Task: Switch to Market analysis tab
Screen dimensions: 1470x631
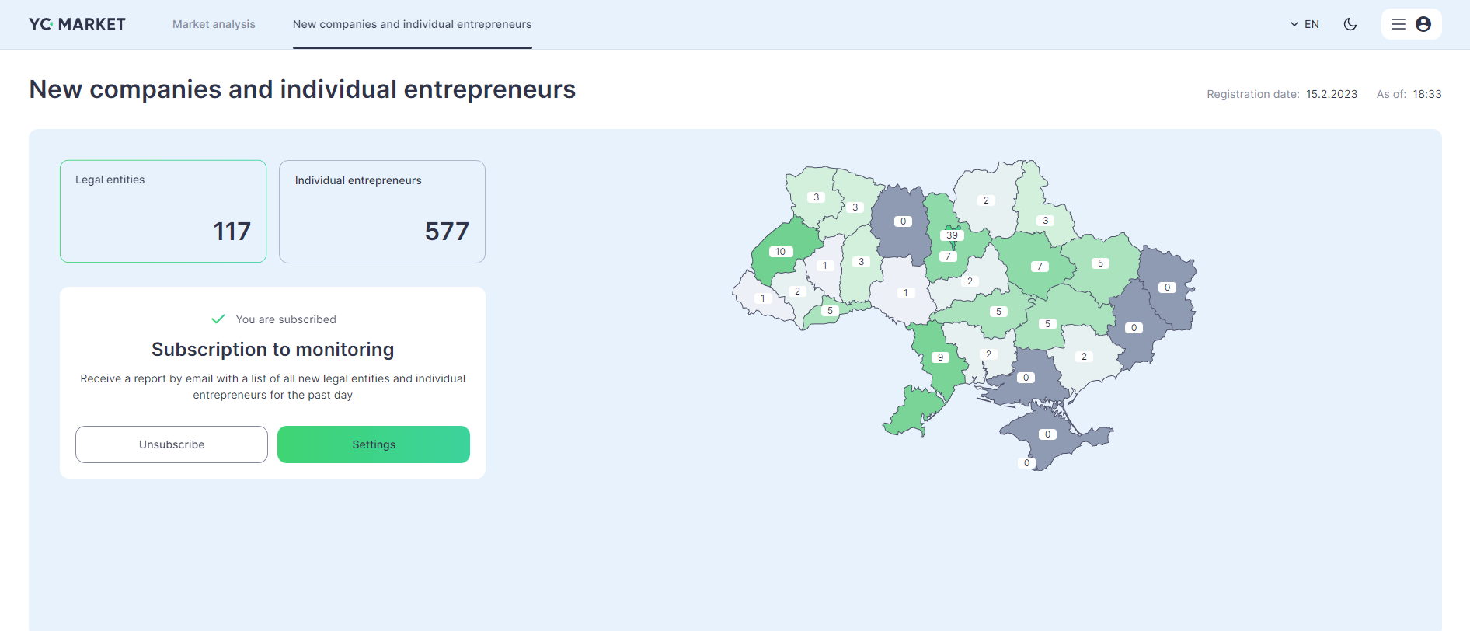Action: click(x=214, y=24)
